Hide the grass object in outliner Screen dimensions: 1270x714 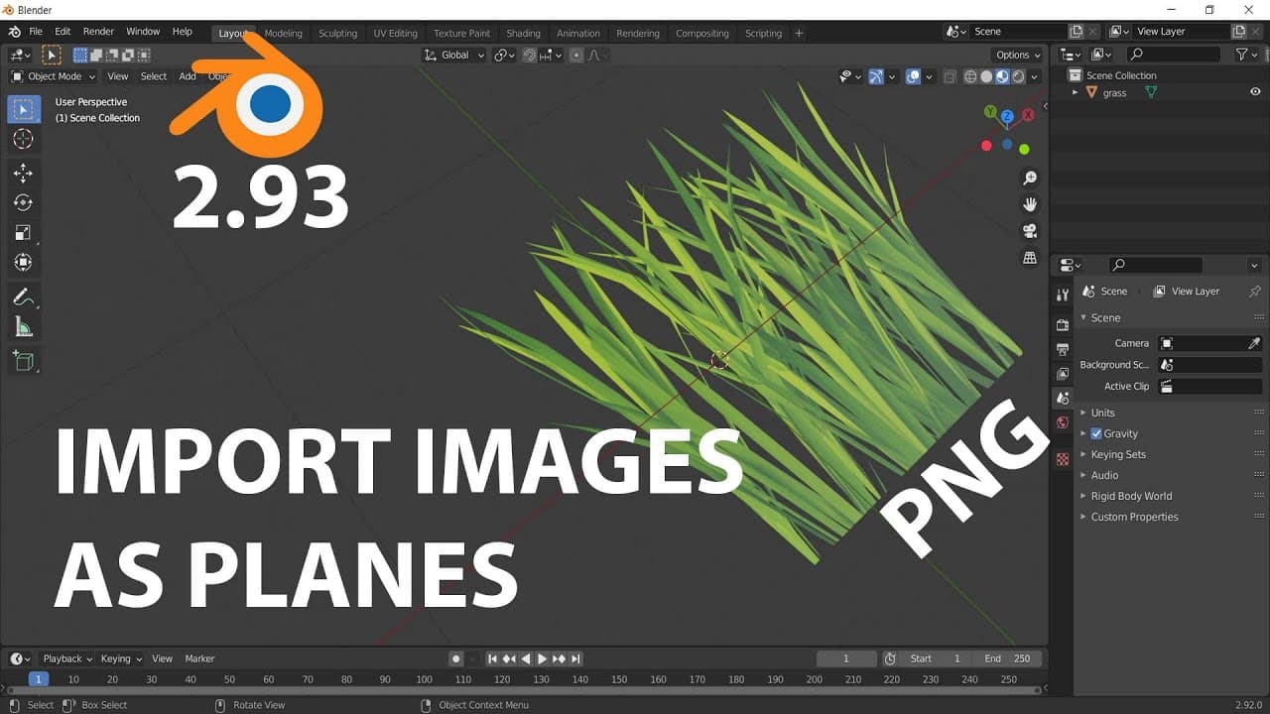pos(1255,92)
